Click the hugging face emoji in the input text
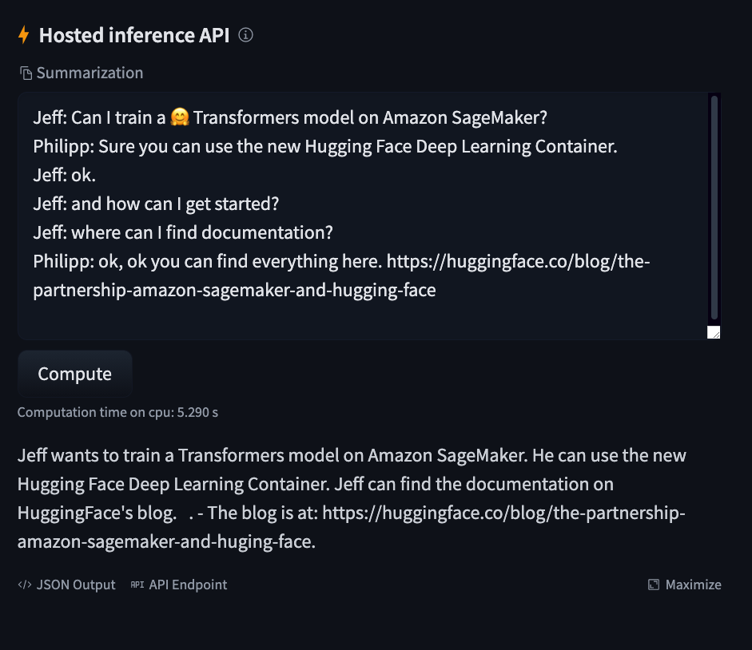Screen dimensions: 752x650 pos(179,118)
